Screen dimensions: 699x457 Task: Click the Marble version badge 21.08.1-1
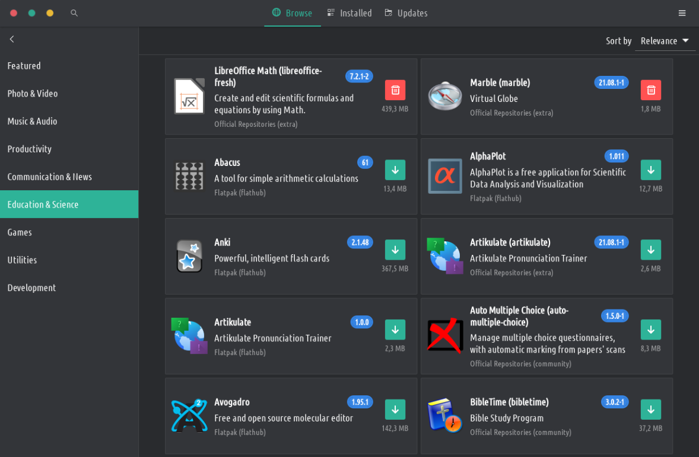pos(611,82)
